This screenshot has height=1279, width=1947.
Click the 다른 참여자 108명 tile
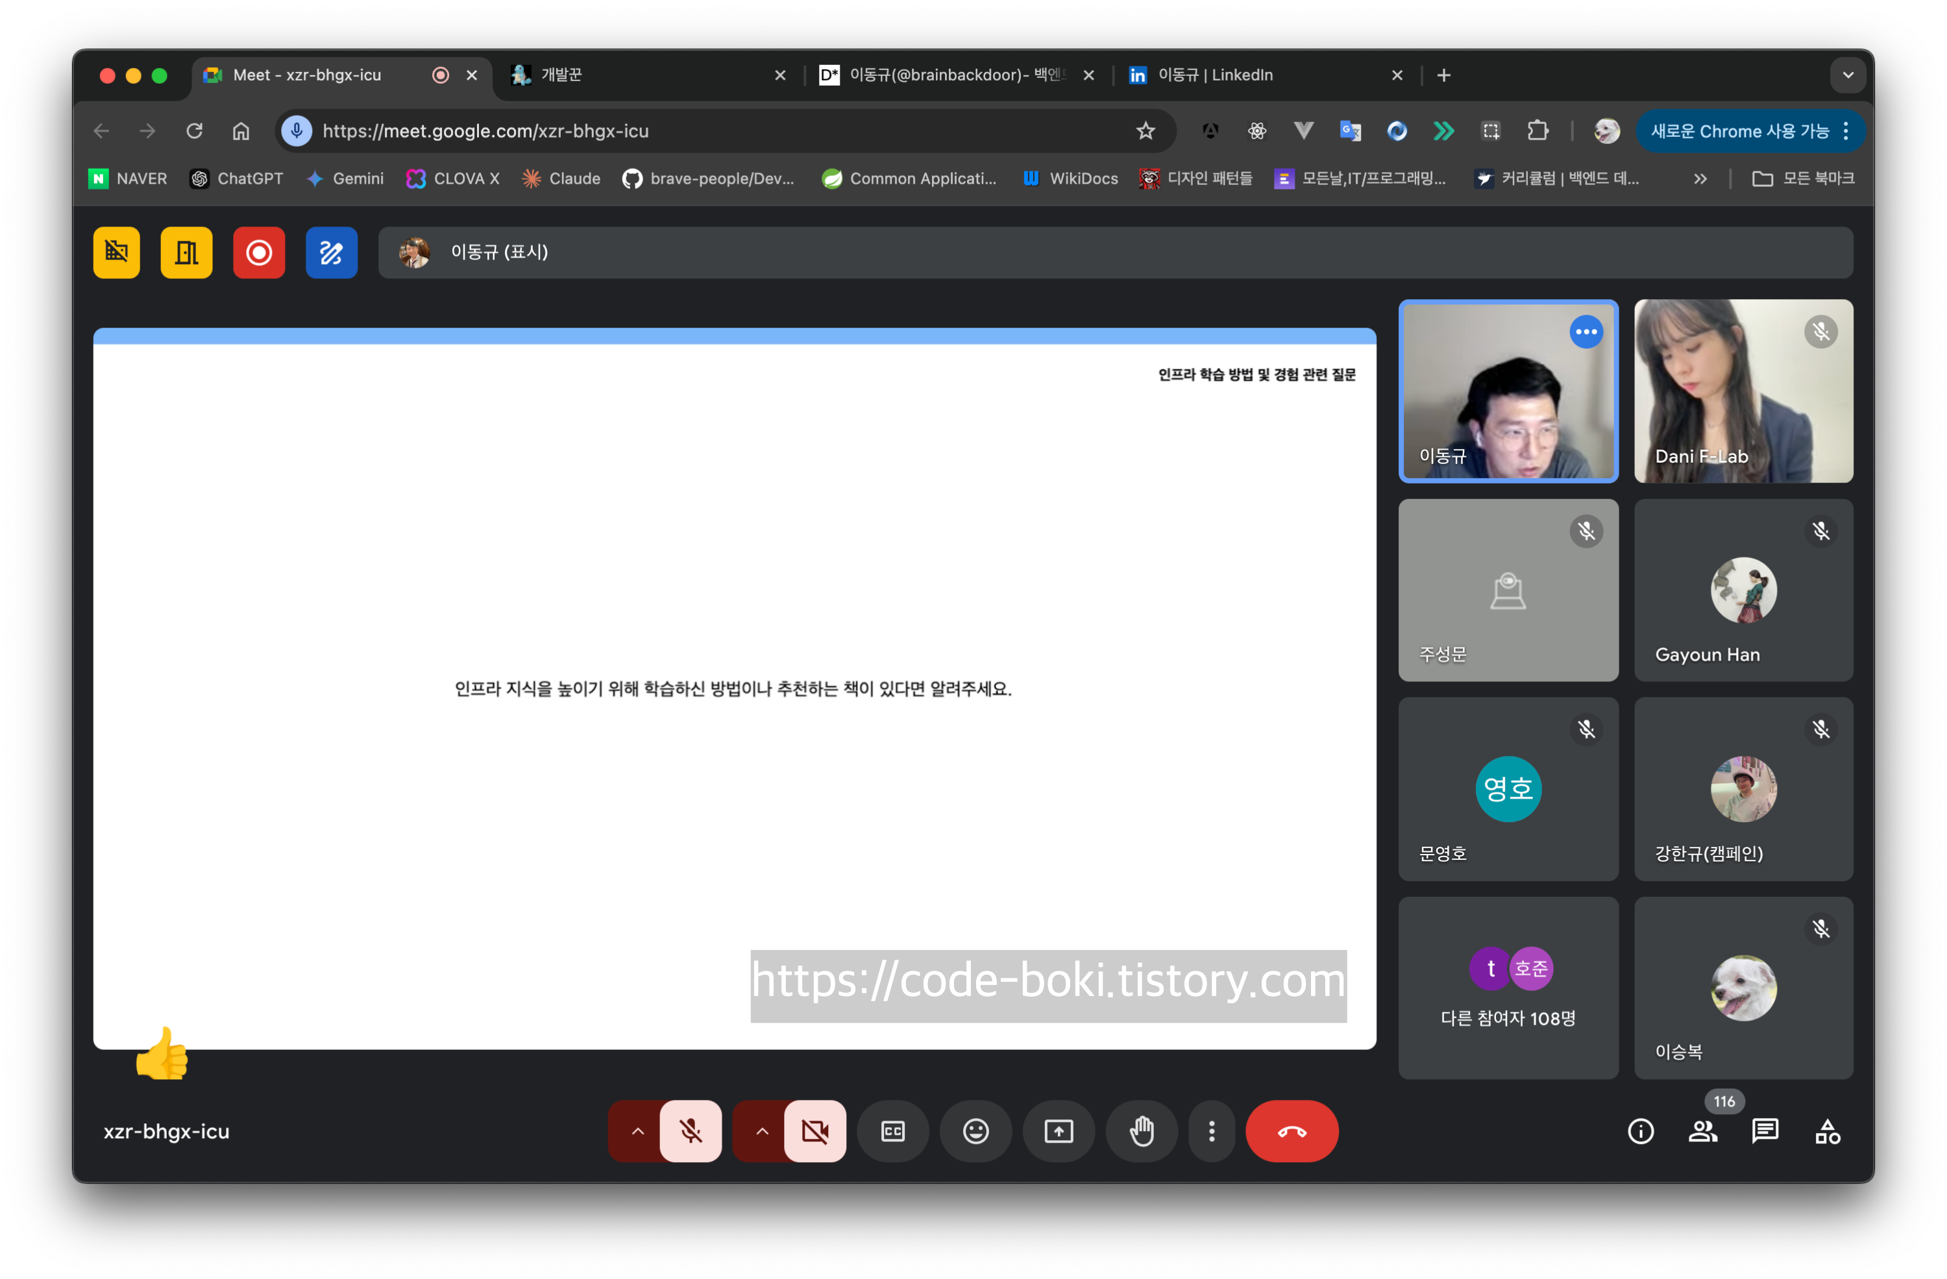(x=1508, y=988)
